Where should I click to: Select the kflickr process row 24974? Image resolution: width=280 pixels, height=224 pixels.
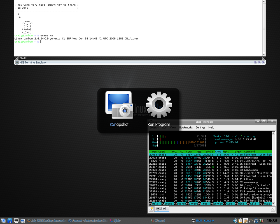coord(210,179)
